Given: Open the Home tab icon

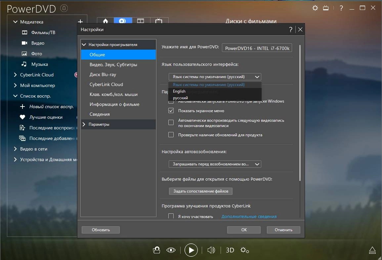Looking at the screenshot, I should (x=106, y=21).
